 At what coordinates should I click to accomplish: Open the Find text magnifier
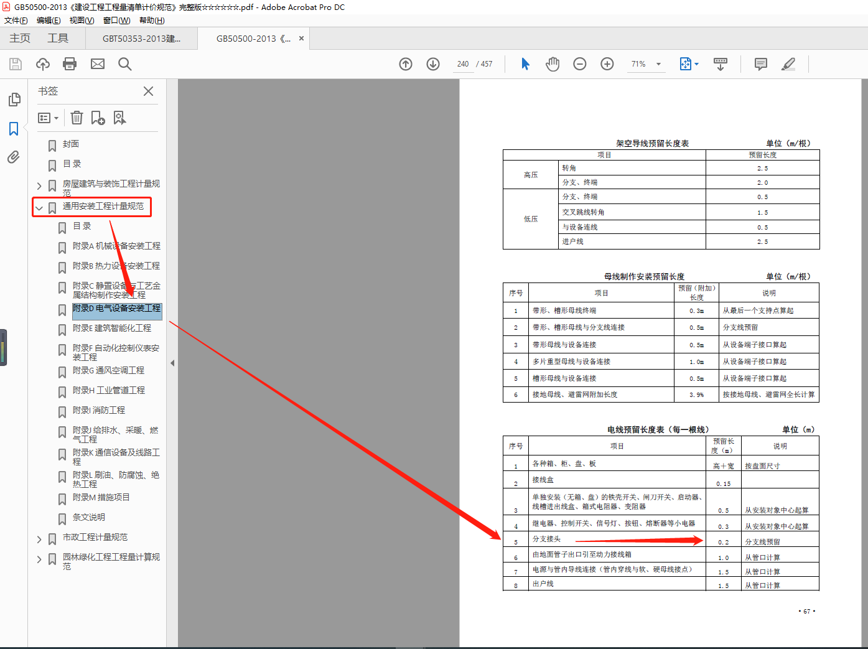pos(125,64)
